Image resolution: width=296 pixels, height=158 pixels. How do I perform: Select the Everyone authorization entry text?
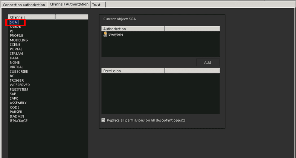pyautogui.click(x=116, y=35)
